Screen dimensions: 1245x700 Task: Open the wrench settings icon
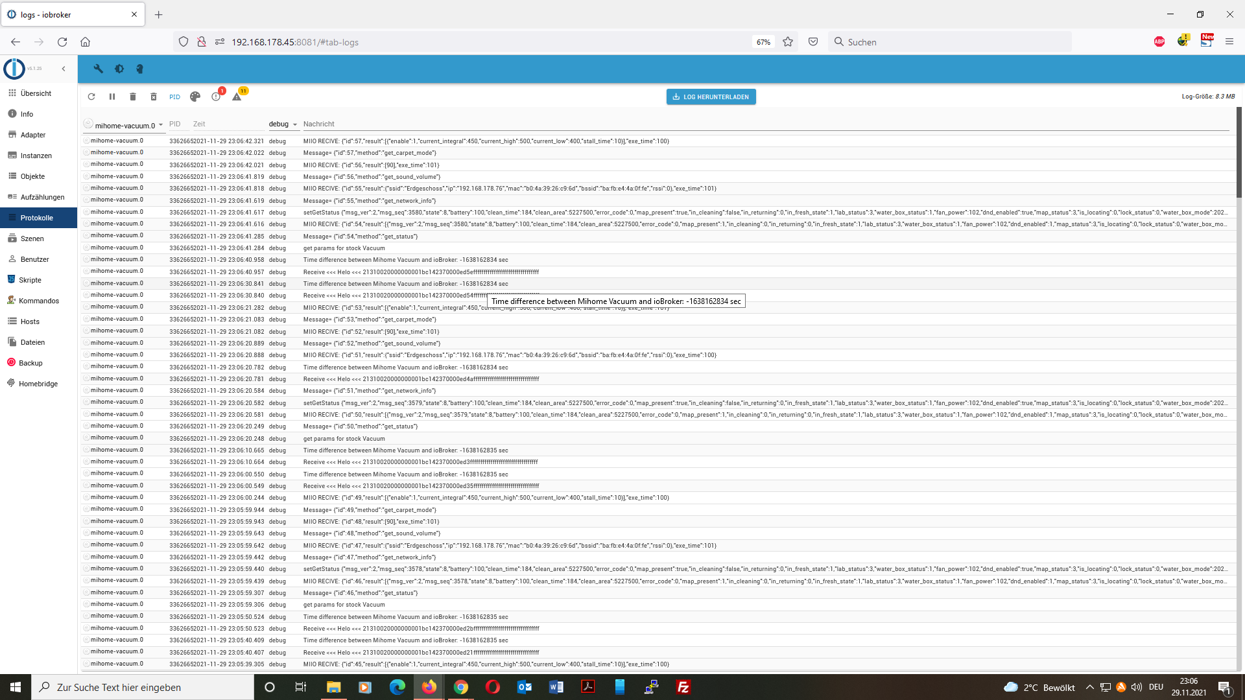coord(99,69)
